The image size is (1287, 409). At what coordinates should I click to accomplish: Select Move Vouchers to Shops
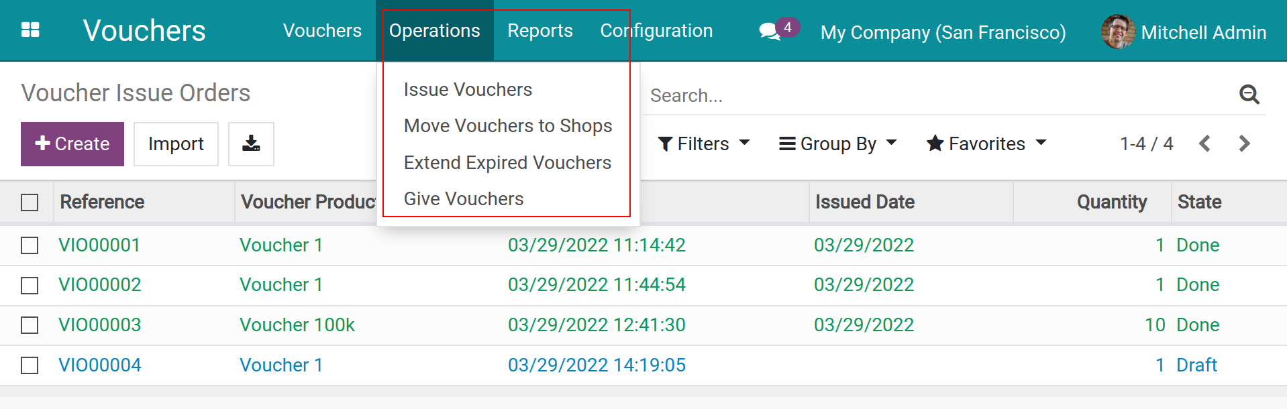(508, 126)
